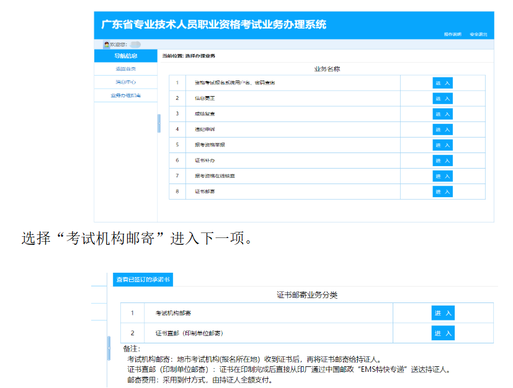
Task: Collapse the 导航信息 sidebar using its handle
Action: (x=159, y=123)
